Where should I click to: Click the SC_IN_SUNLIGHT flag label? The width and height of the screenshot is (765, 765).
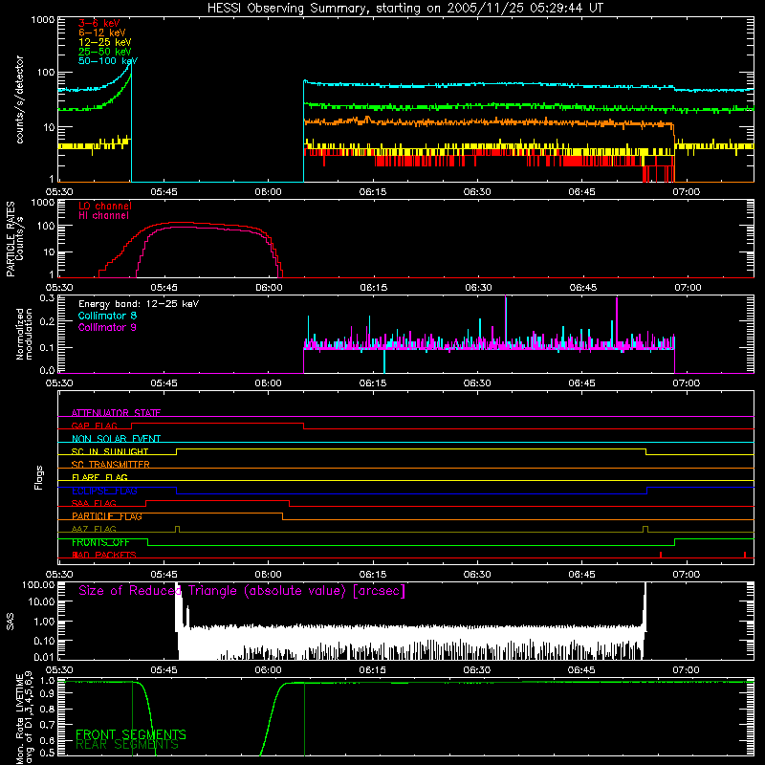click(x=110, y=451)
